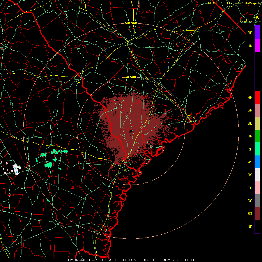Click the 'BD' legend label text

point(250,123)
